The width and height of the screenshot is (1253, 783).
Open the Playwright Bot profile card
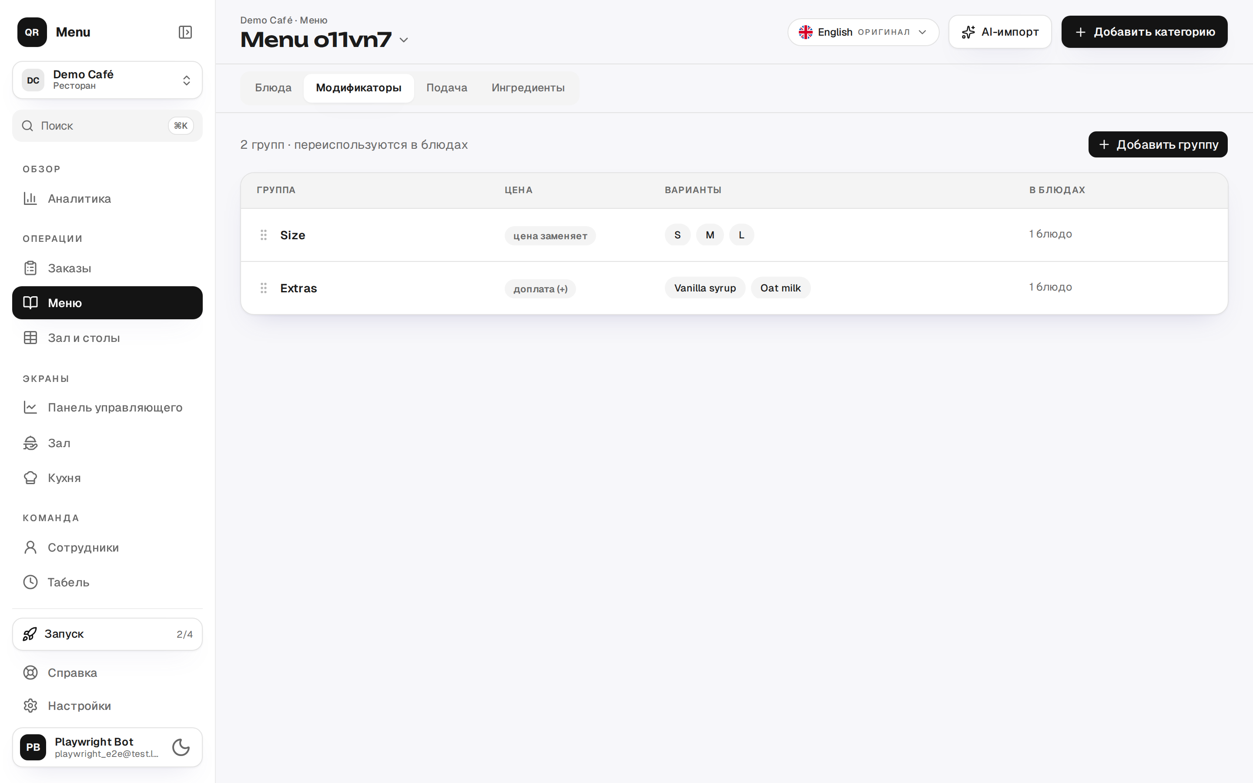coord(107,747)
